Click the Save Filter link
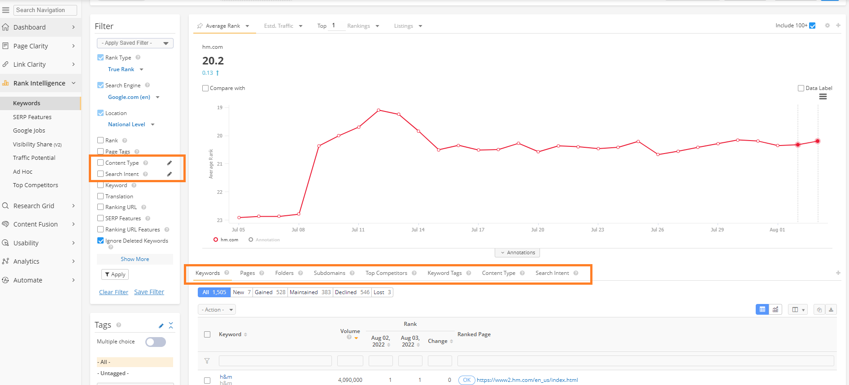 pos(149,292)
